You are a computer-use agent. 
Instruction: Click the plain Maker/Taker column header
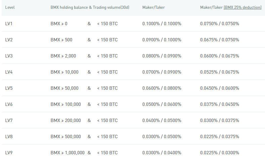[x=153, y=7]
